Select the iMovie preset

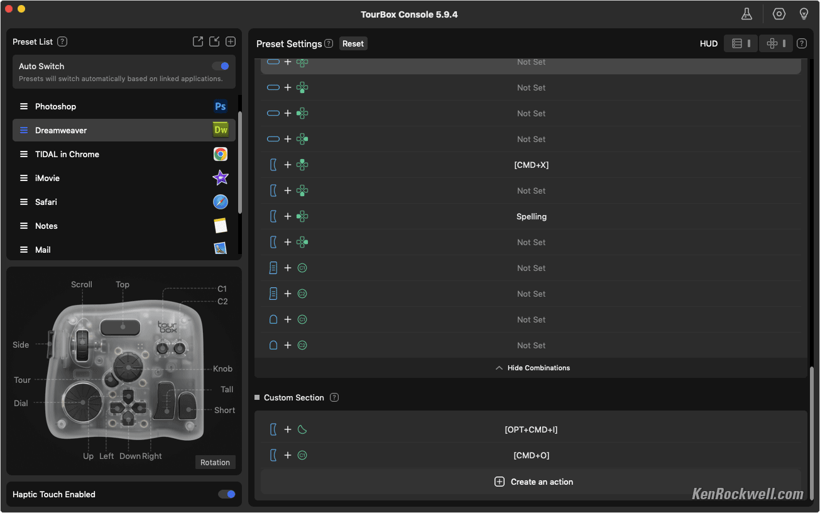[x=47, y=178]
